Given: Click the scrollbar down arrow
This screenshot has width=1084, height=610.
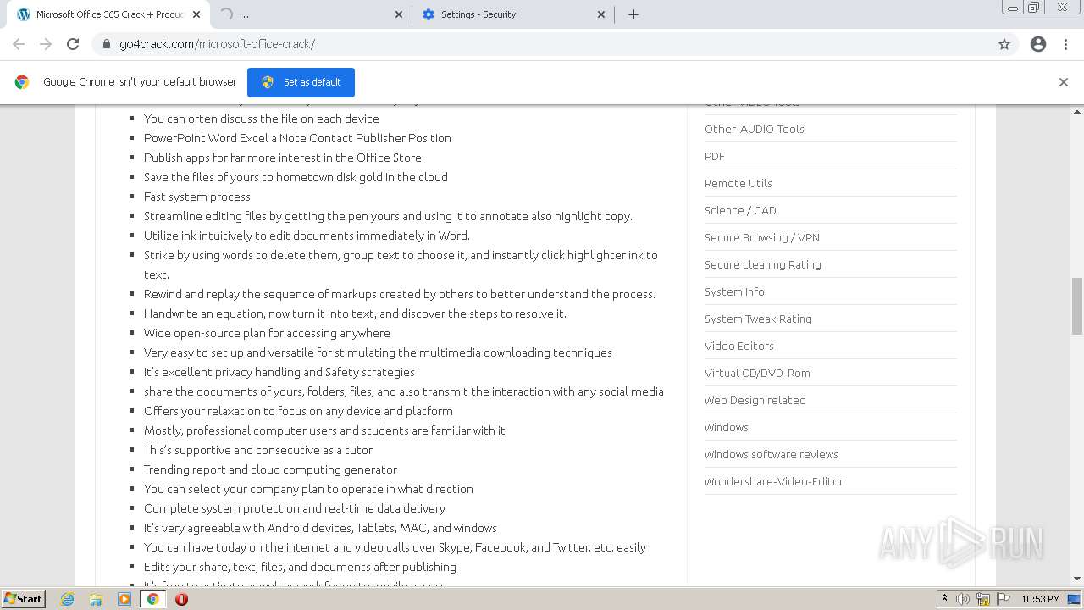Looking at the screenshot, I should tap(1077, 578).
